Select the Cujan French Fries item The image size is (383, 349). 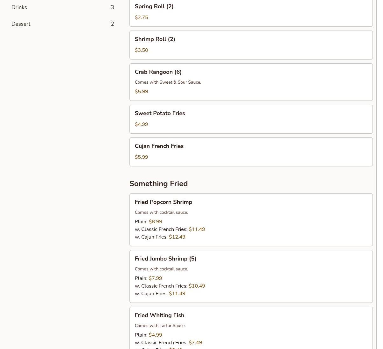coord(159,146)
